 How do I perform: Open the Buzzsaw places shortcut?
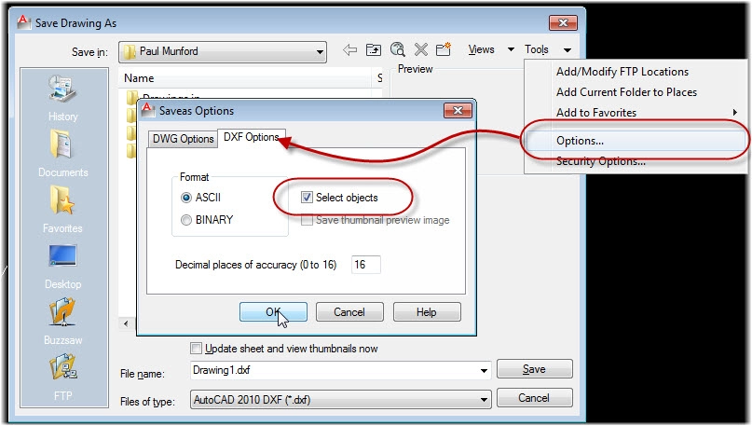(62, 322)
